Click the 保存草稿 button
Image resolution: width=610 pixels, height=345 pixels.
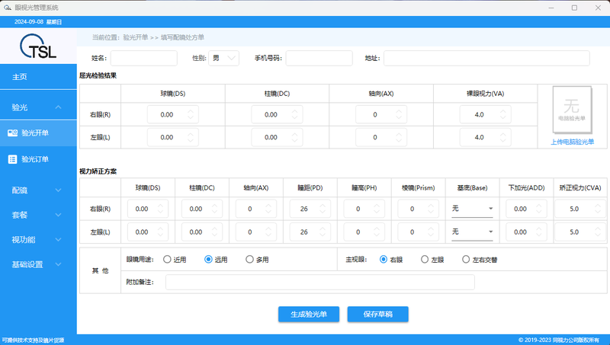click(377, 315)
